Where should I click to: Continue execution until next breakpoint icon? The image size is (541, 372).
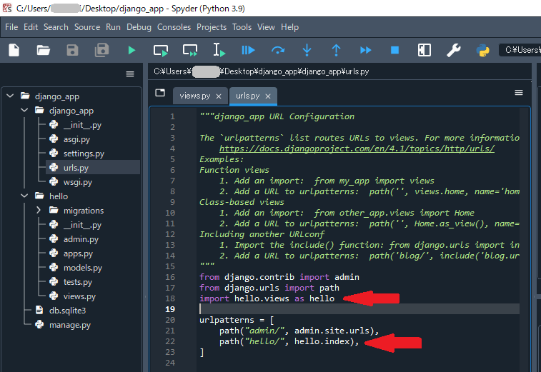click(365, 50)
